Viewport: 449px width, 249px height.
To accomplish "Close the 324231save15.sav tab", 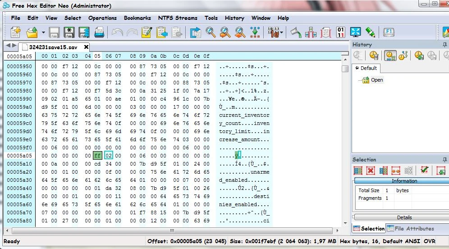I will (86, 47).
